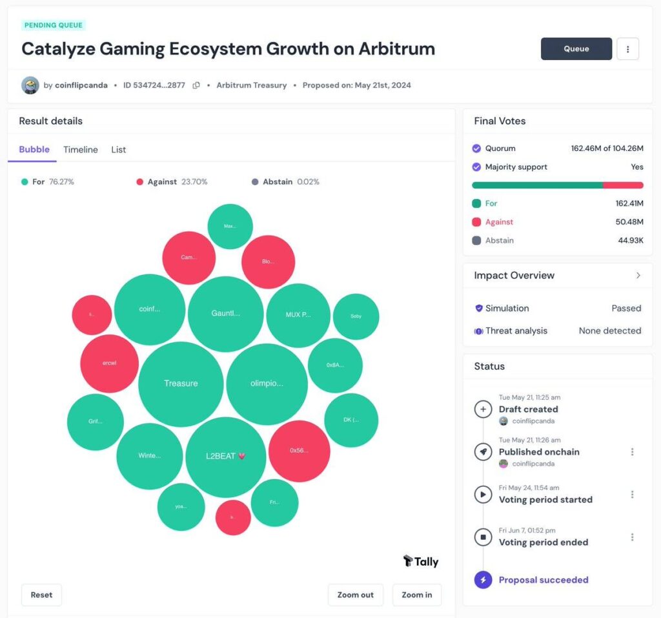Copy the proposal ID with copy icon
661x618 pixels.
(x=196, y=85)
